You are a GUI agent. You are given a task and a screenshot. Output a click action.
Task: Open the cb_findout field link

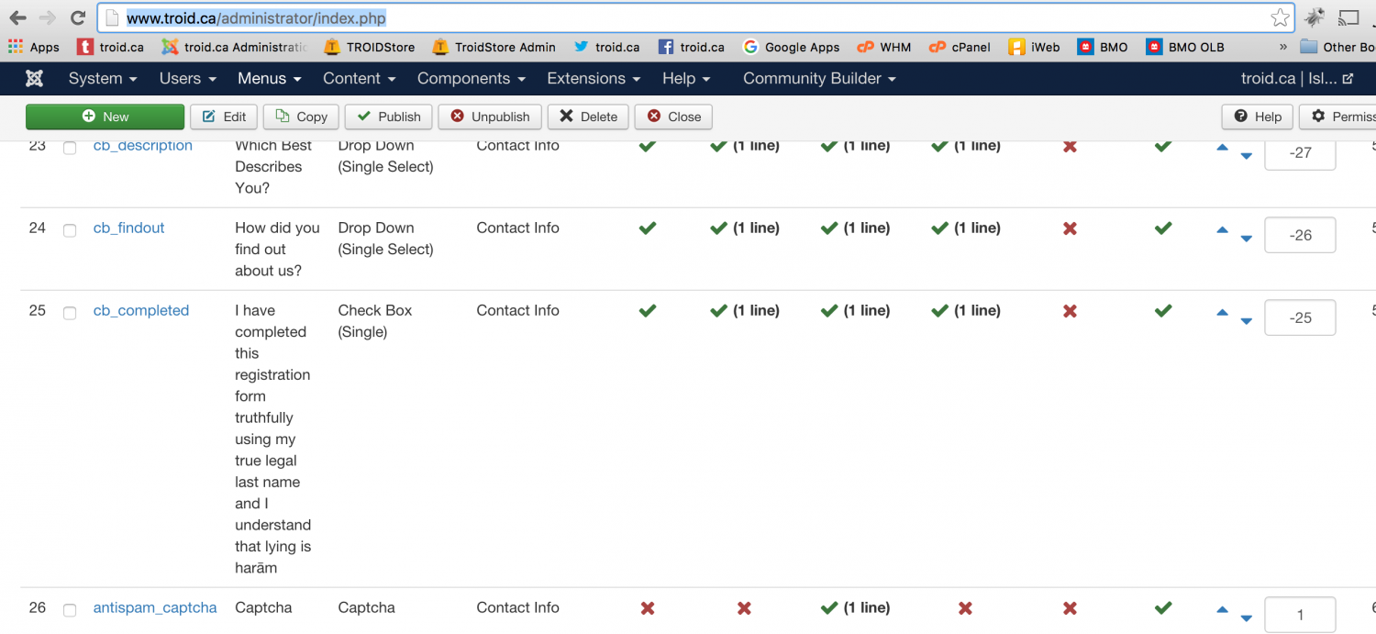[129, 228]
